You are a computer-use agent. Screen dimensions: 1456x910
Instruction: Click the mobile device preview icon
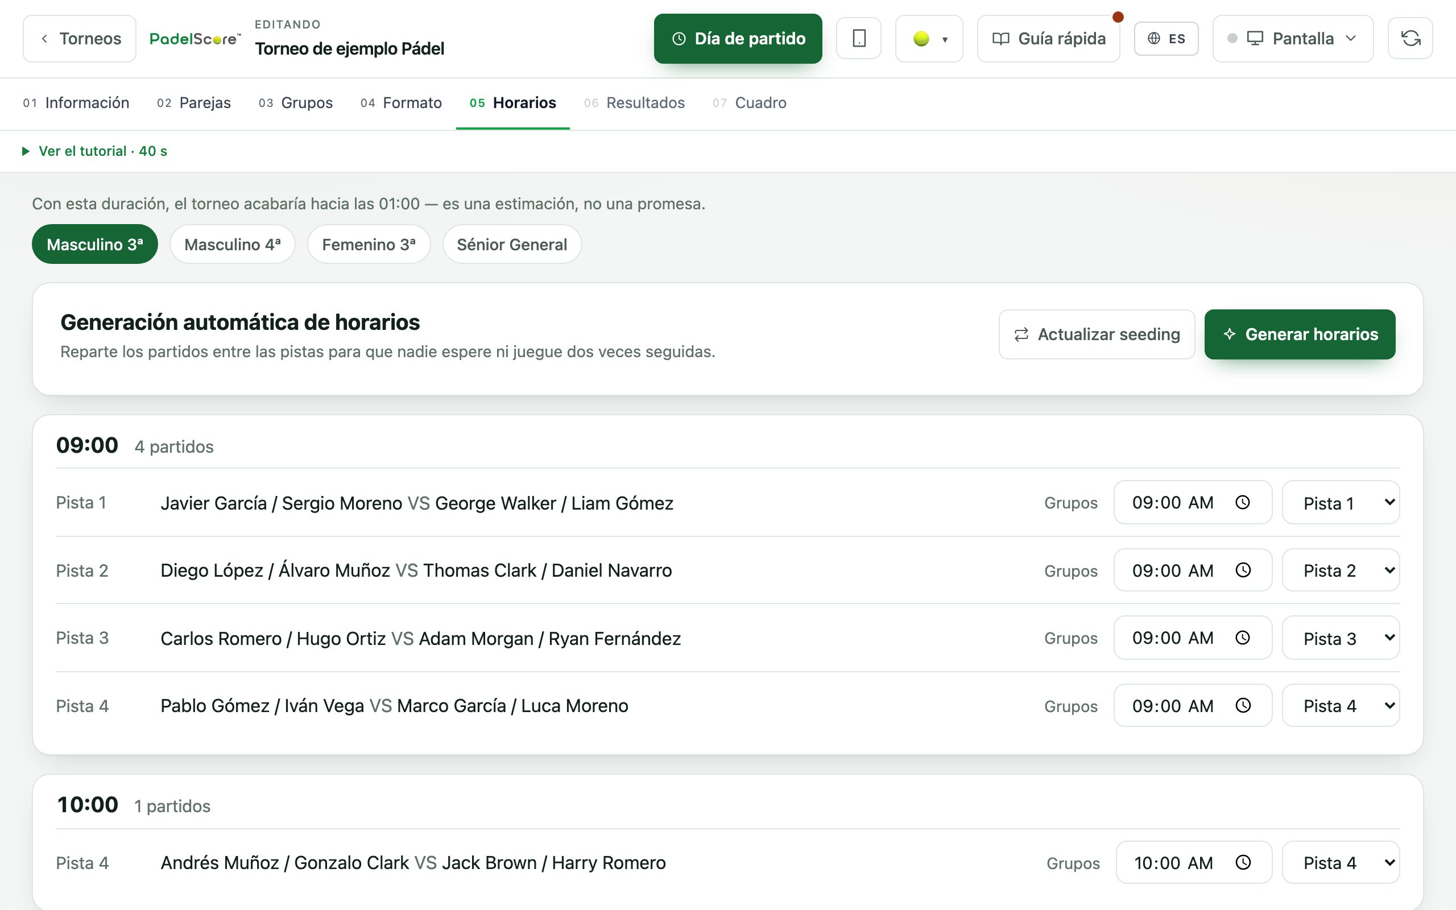(859, 39)
